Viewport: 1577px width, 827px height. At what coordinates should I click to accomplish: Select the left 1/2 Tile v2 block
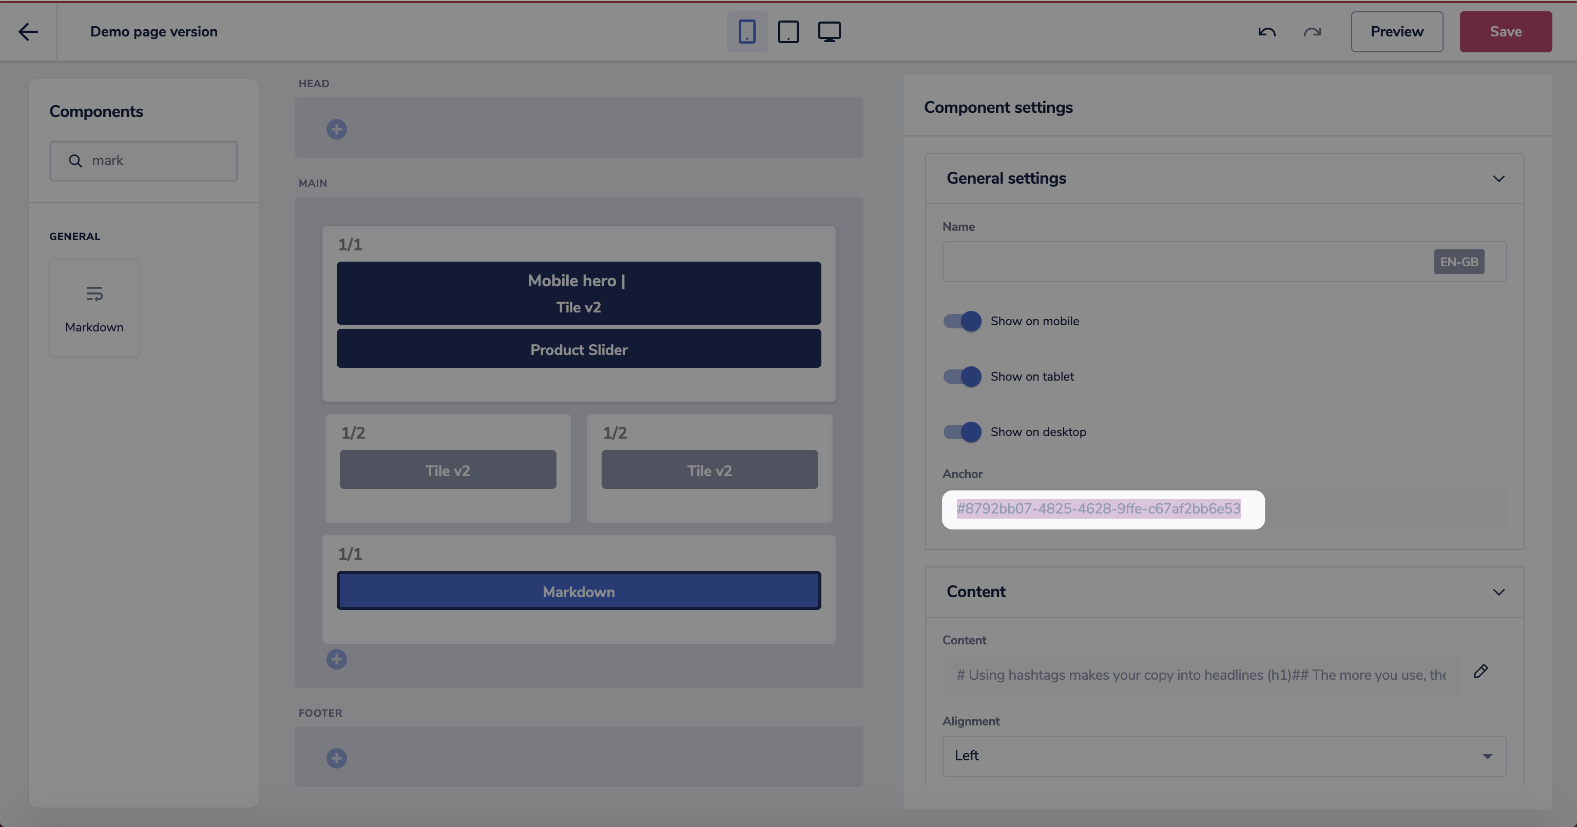(x=448, y=470)
